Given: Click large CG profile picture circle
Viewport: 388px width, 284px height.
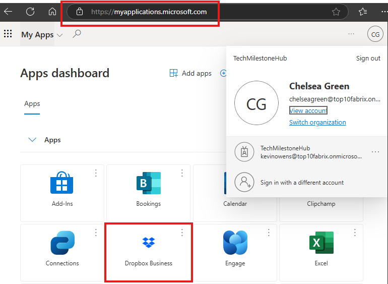Looking at the screenshot, I should coord(256,103).
